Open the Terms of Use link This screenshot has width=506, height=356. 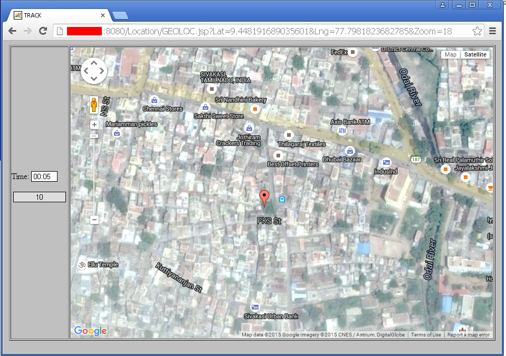pos(426,335)
